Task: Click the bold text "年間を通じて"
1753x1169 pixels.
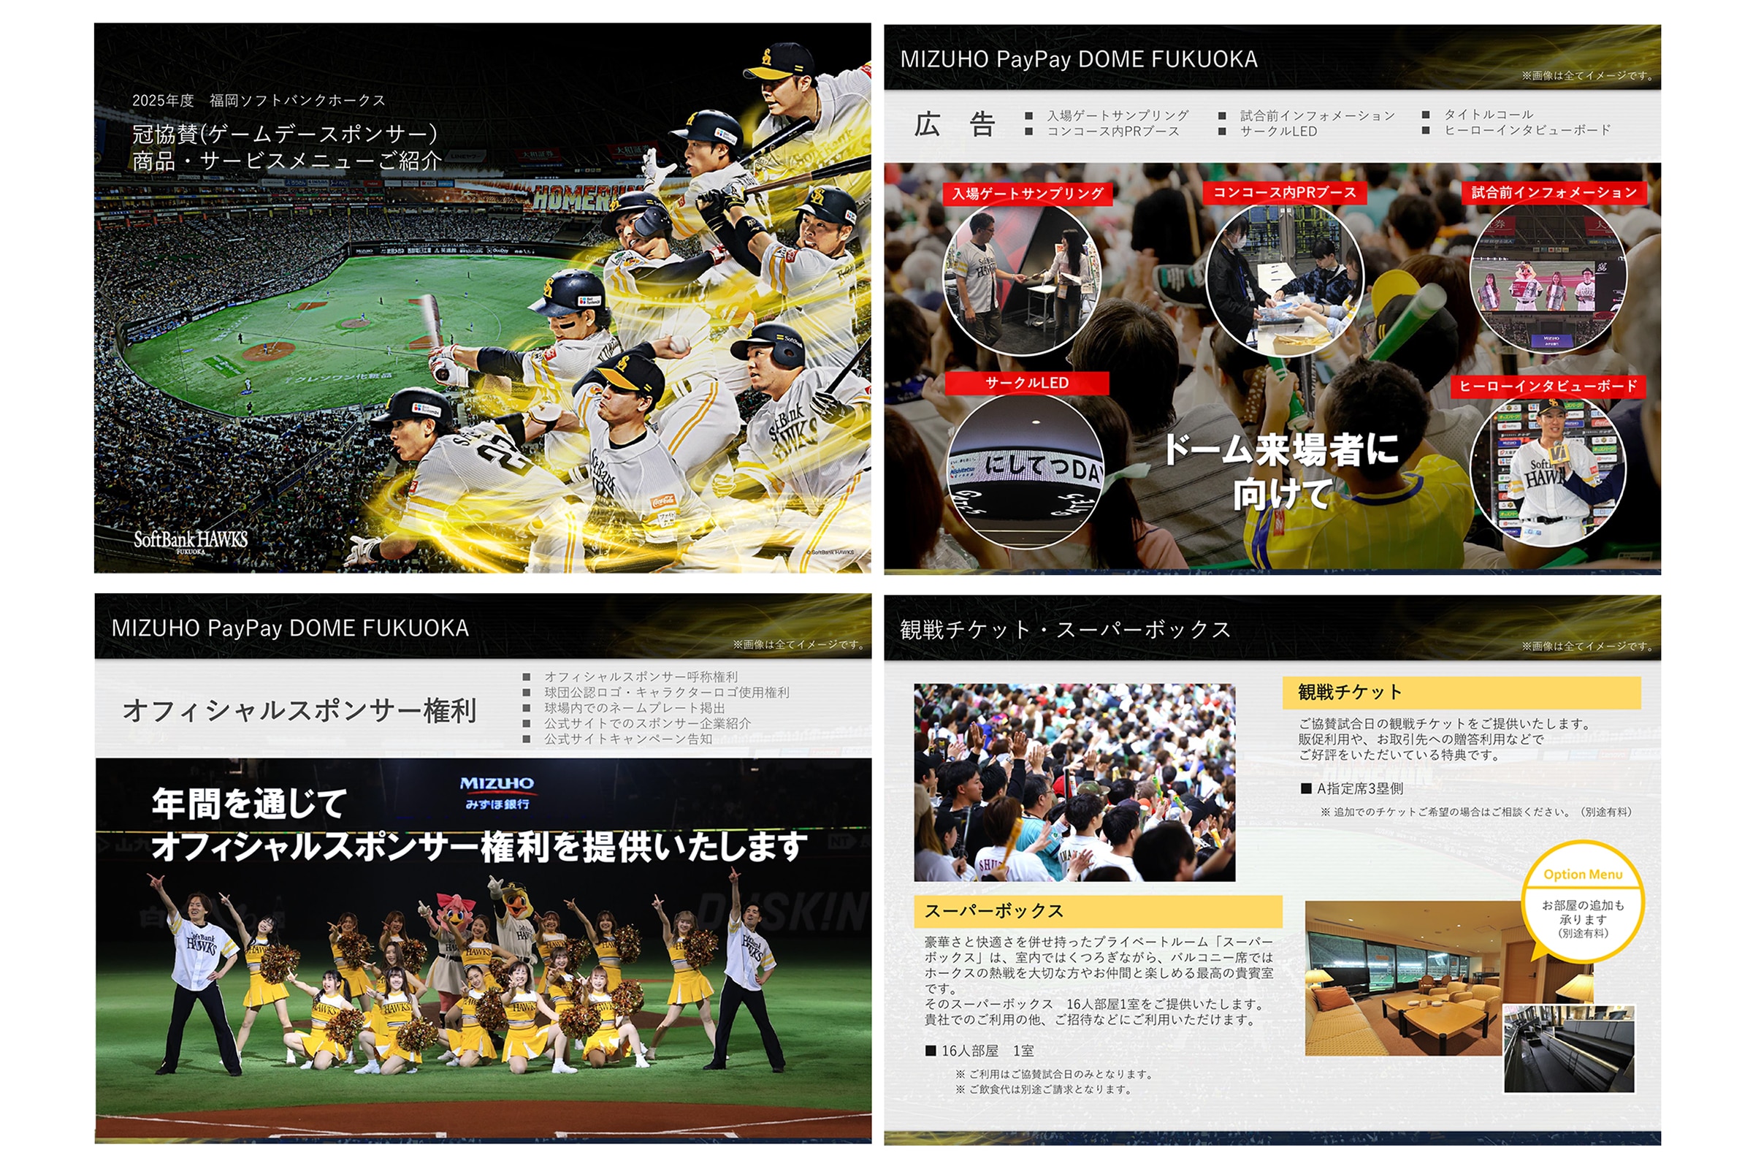Action: (x=250, y=804)
